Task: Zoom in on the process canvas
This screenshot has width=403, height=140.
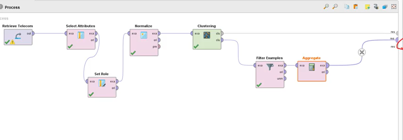Action: pos(326,7)
